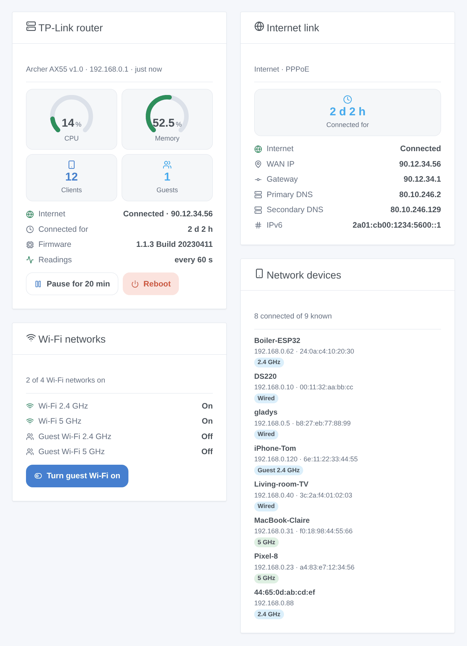Click the Guest Wi-Fi 5 GHz Off status

pos(207,452)
